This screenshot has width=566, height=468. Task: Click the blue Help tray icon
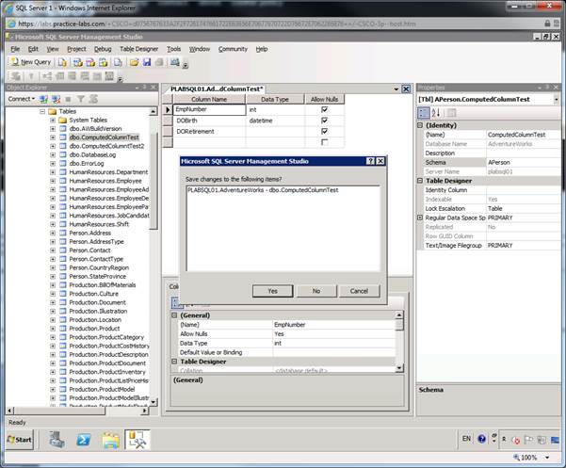[x=481, y=439]
